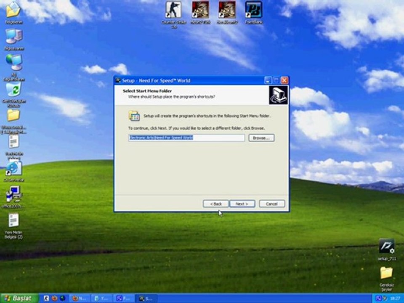
Task: Launch the first skull game shortcut beside Counter-Strike
Action: click(200, 13)
